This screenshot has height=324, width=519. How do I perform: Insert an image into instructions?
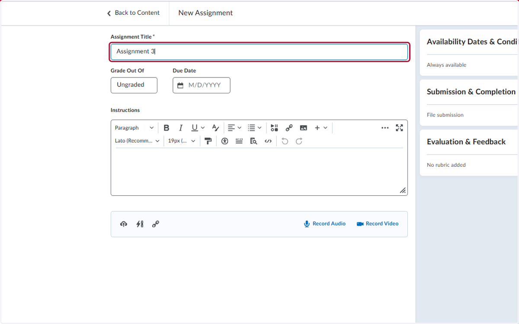(303, 128)
